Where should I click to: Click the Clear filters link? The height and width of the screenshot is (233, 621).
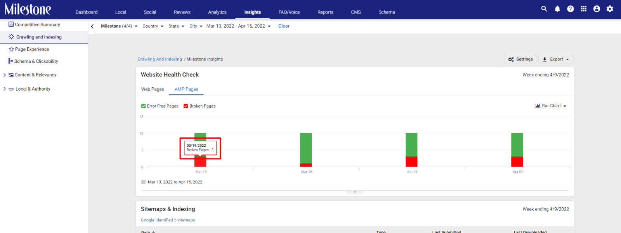tap(284, 26)
